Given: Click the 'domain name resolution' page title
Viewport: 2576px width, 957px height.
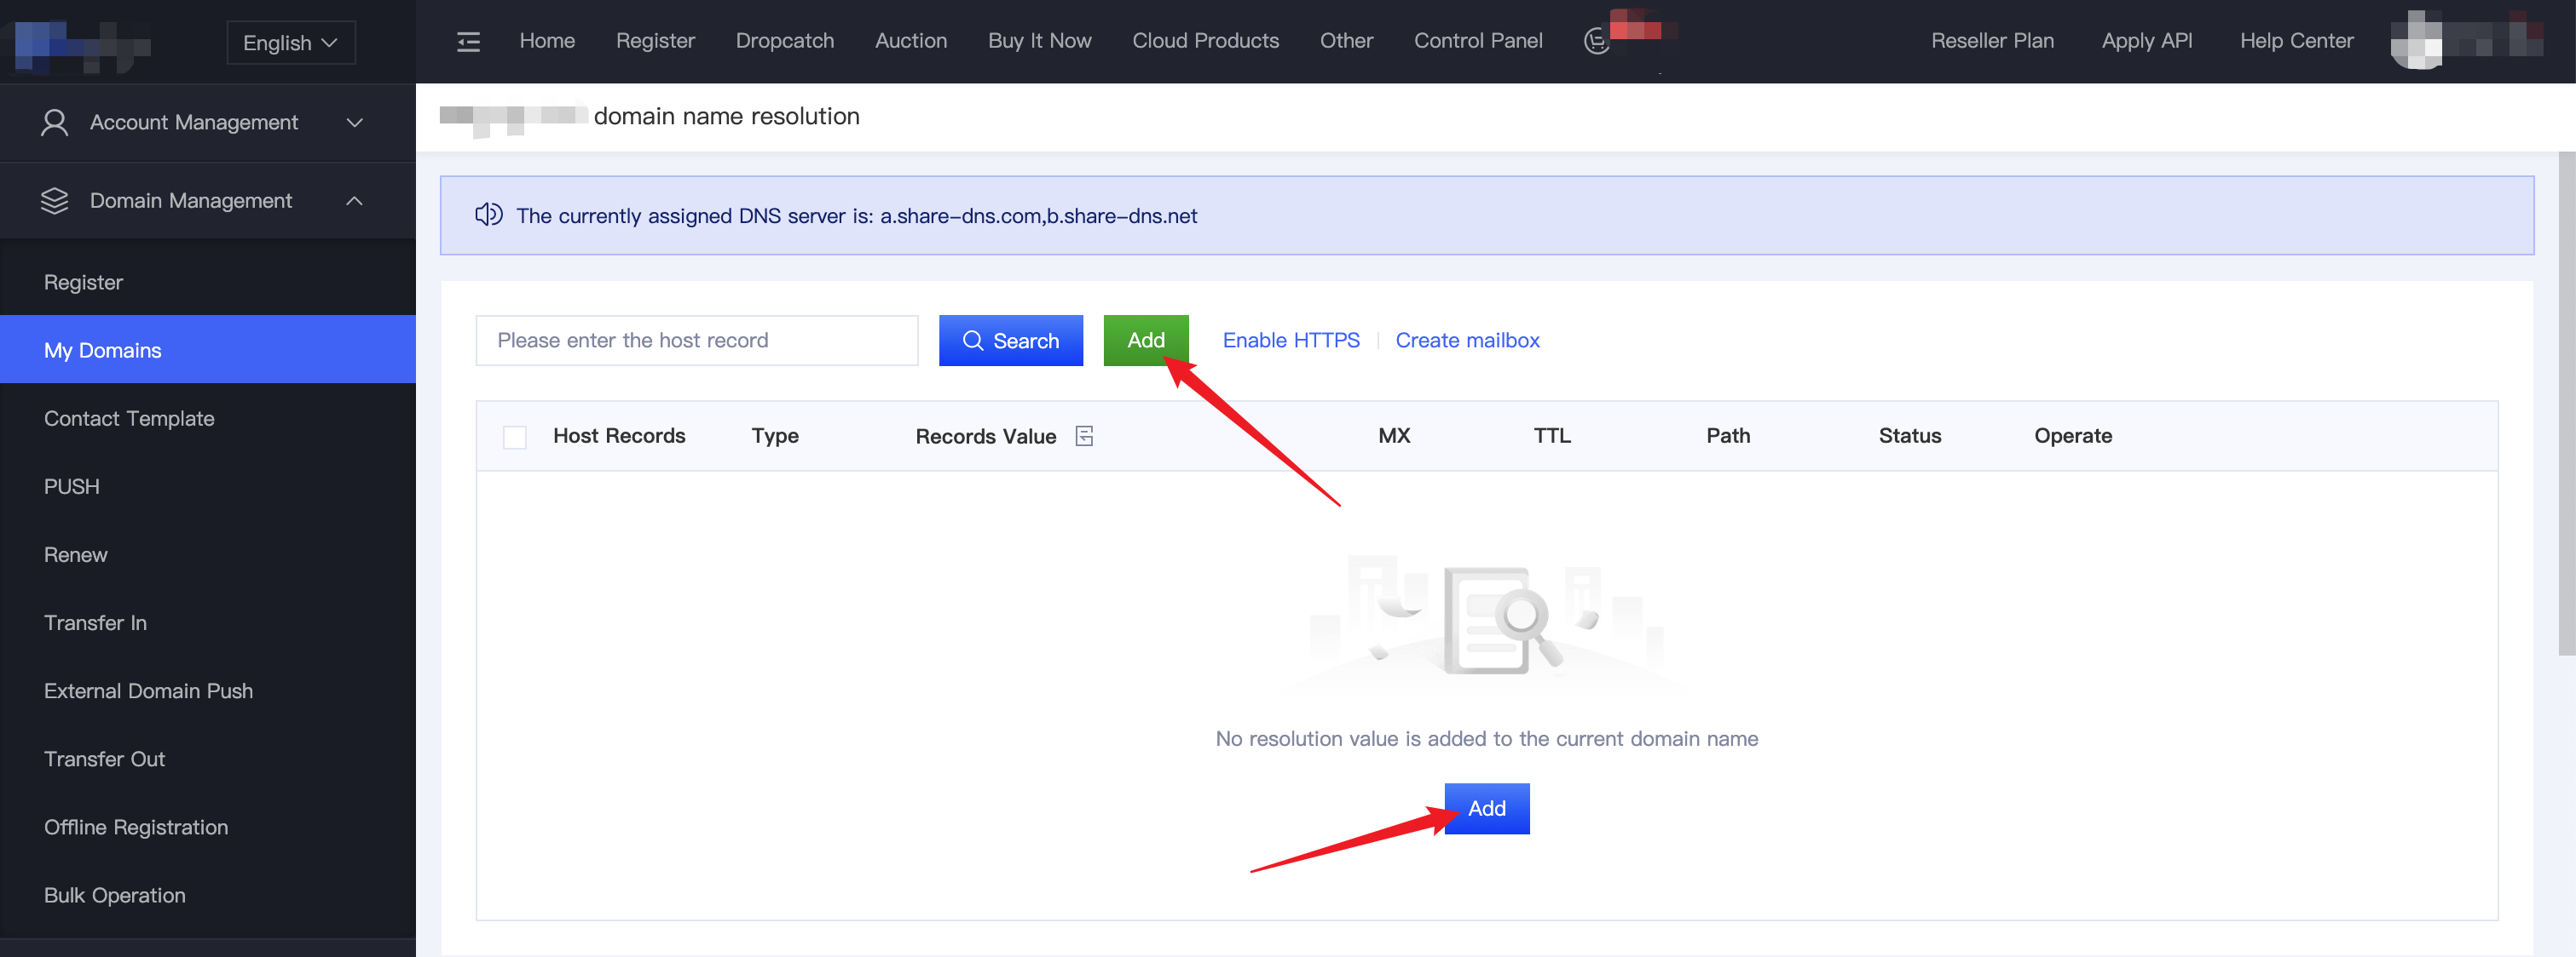Looking at the screenshot, I should pyautogui.click(x=726, y=116).
